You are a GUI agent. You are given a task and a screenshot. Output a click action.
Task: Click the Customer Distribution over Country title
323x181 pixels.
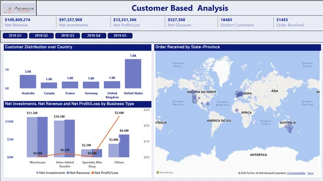[x=38, y=47]
